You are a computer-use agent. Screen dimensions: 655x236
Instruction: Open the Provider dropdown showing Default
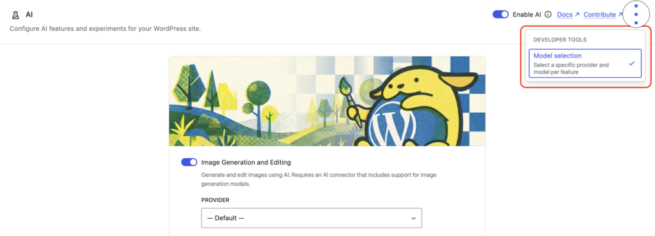[x=312, y=218]
